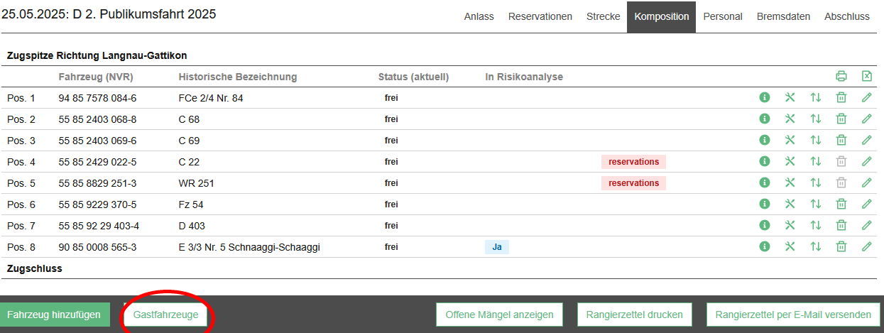Send Rangierzettel per E-Mail
Viewport: 884px width, 333px height.
(x=793, y=315)
